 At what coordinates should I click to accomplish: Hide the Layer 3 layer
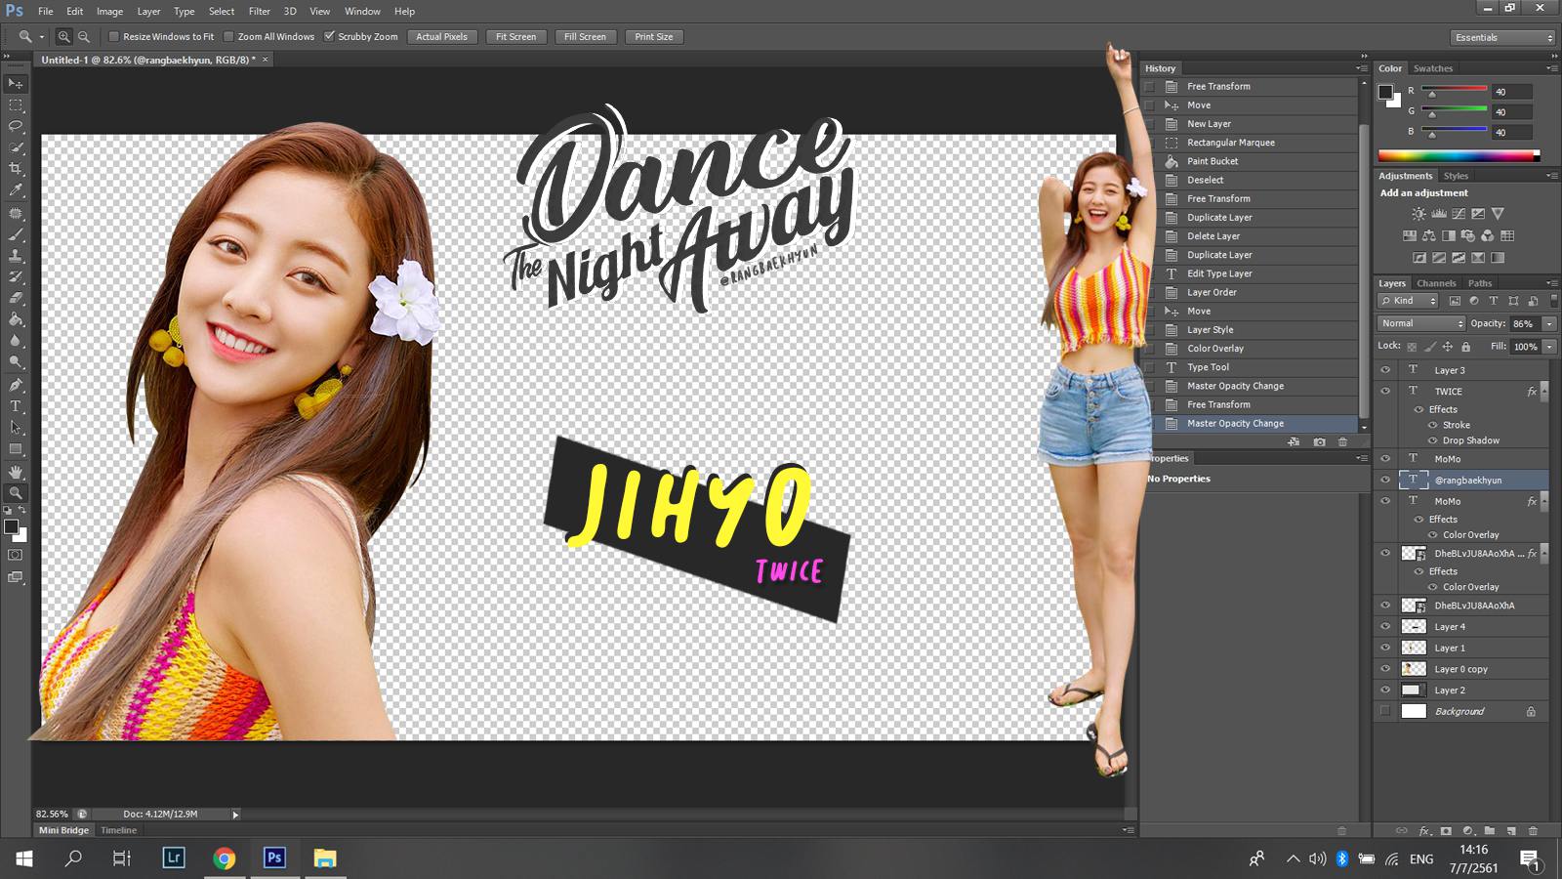(x=1385, y=370)
